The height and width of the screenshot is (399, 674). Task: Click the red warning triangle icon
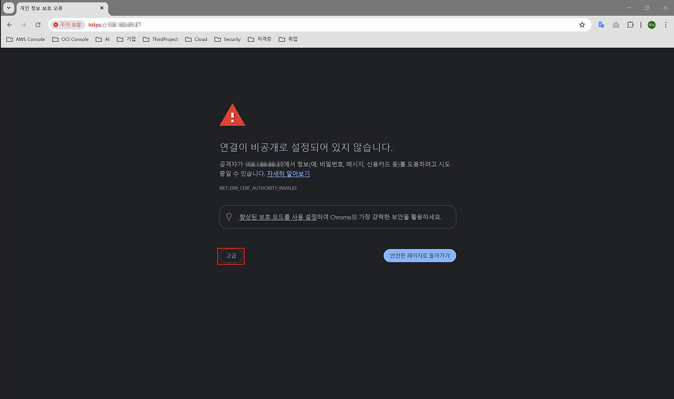coord(232,115)
